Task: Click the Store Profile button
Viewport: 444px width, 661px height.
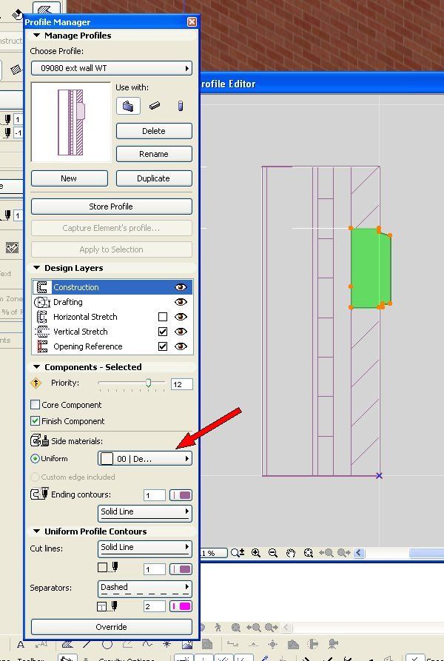Action: [x=111, y=207]
